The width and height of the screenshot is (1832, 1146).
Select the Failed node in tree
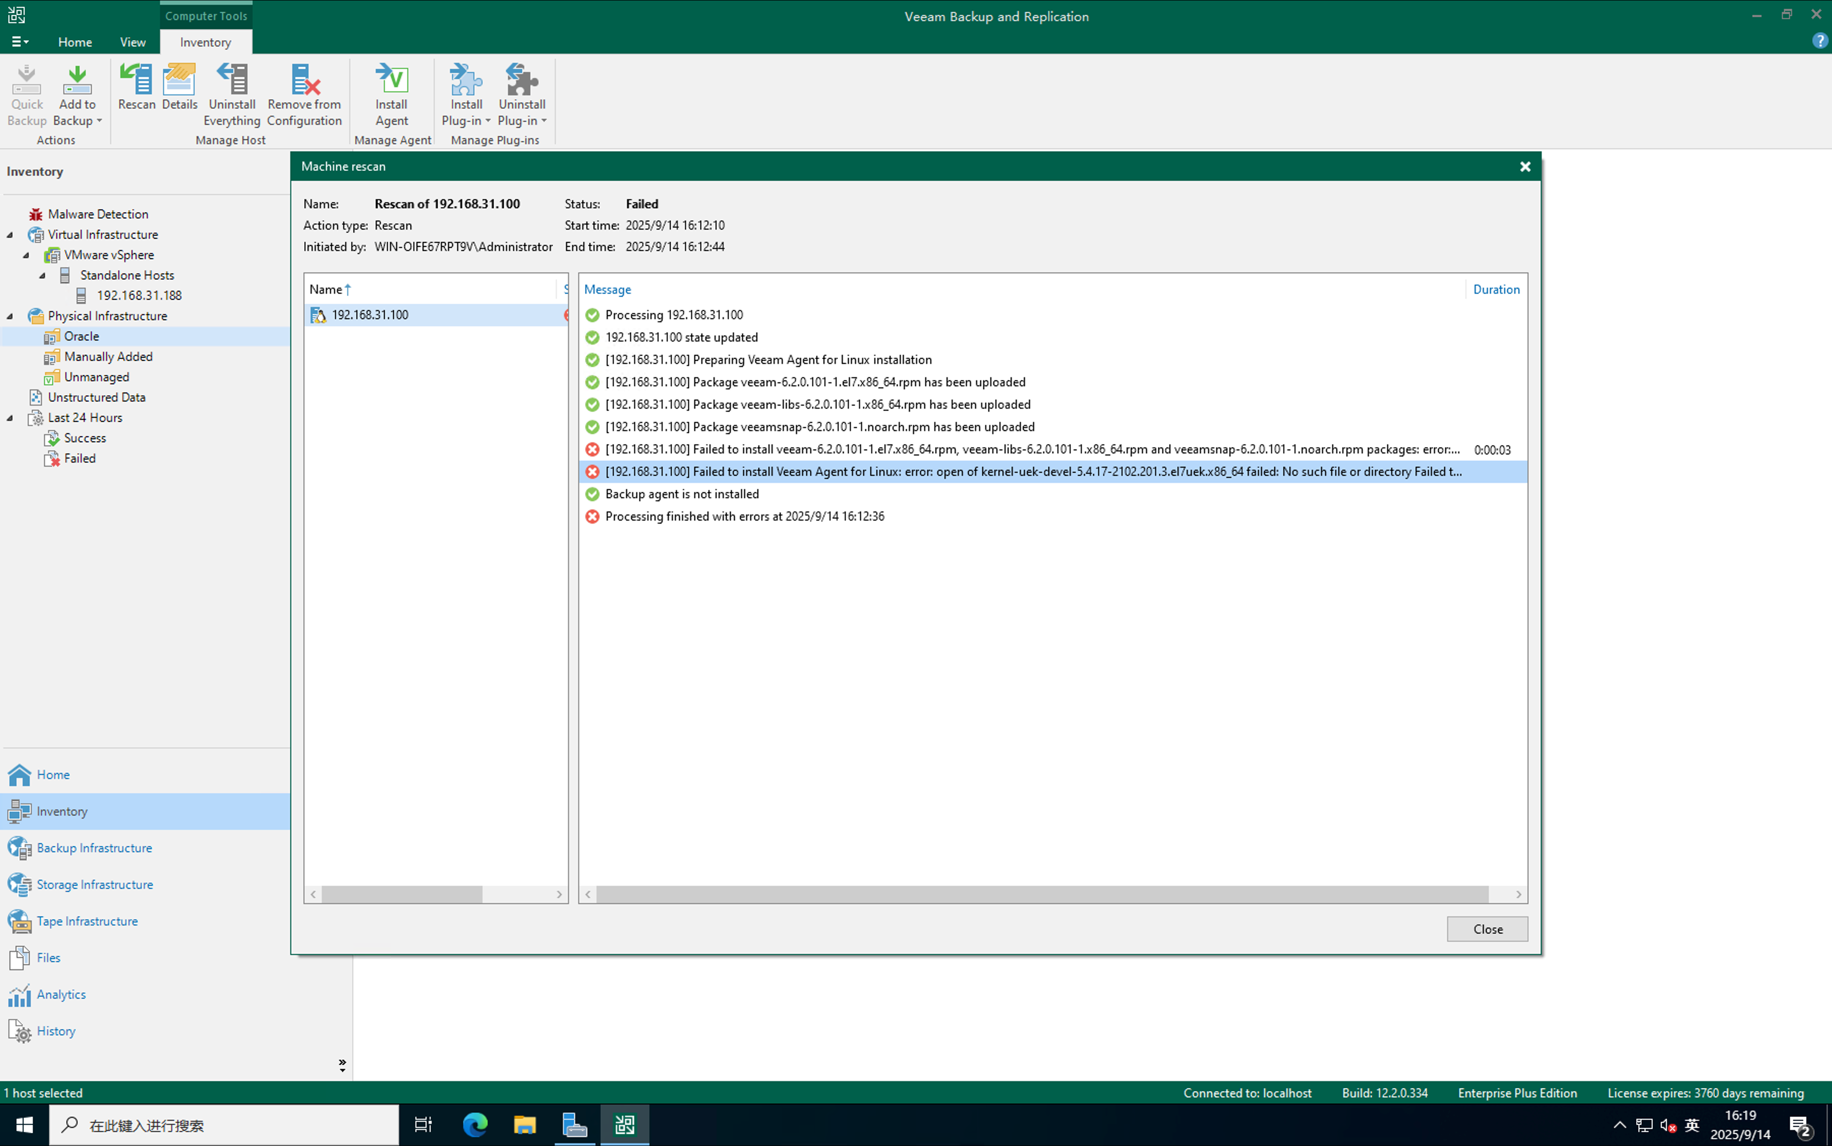click(79, 459)
